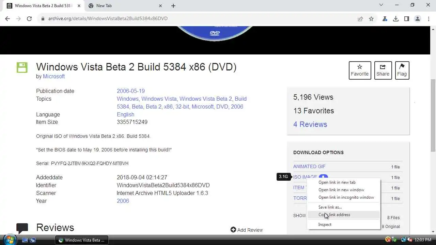Open the tab search chevron in title bar

381,5
